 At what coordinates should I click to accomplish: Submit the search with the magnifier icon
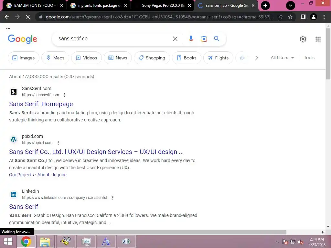(217, 39)
